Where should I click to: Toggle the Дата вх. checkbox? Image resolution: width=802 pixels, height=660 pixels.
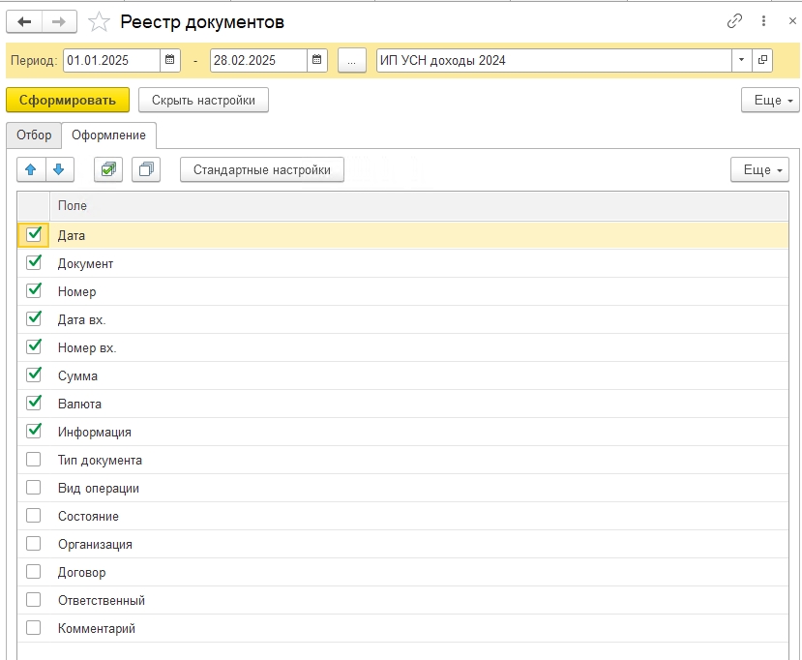click(x=34, y=319)
